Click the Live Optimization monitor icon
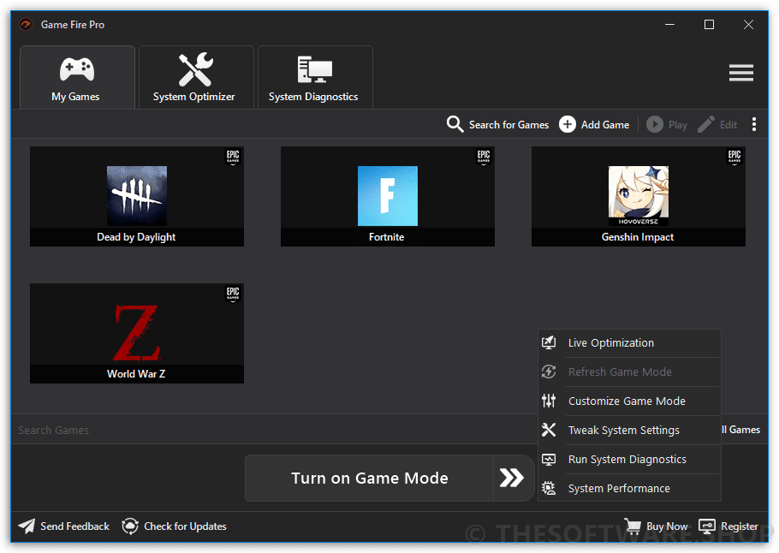 click(549, 342)
